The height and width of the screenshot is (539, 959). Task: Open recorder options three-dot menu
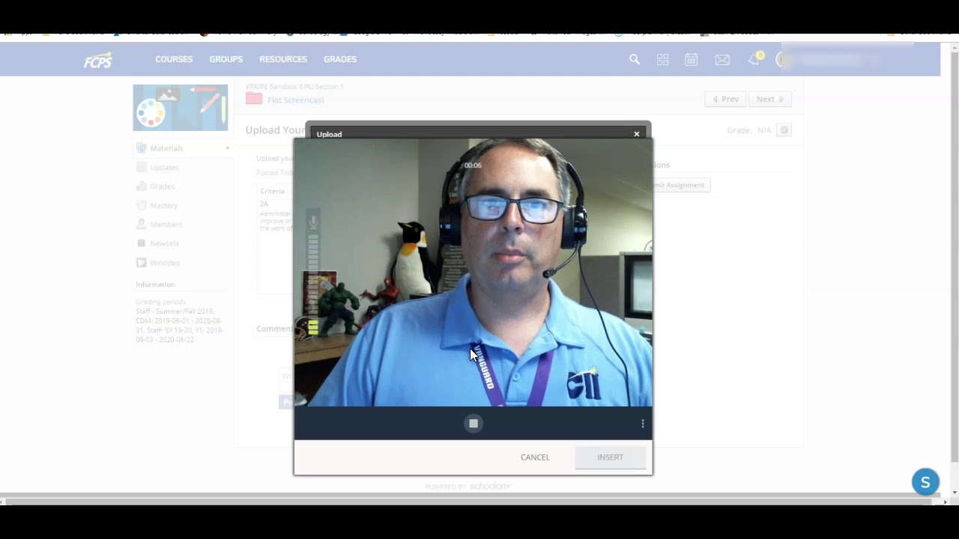click(643, 424)
